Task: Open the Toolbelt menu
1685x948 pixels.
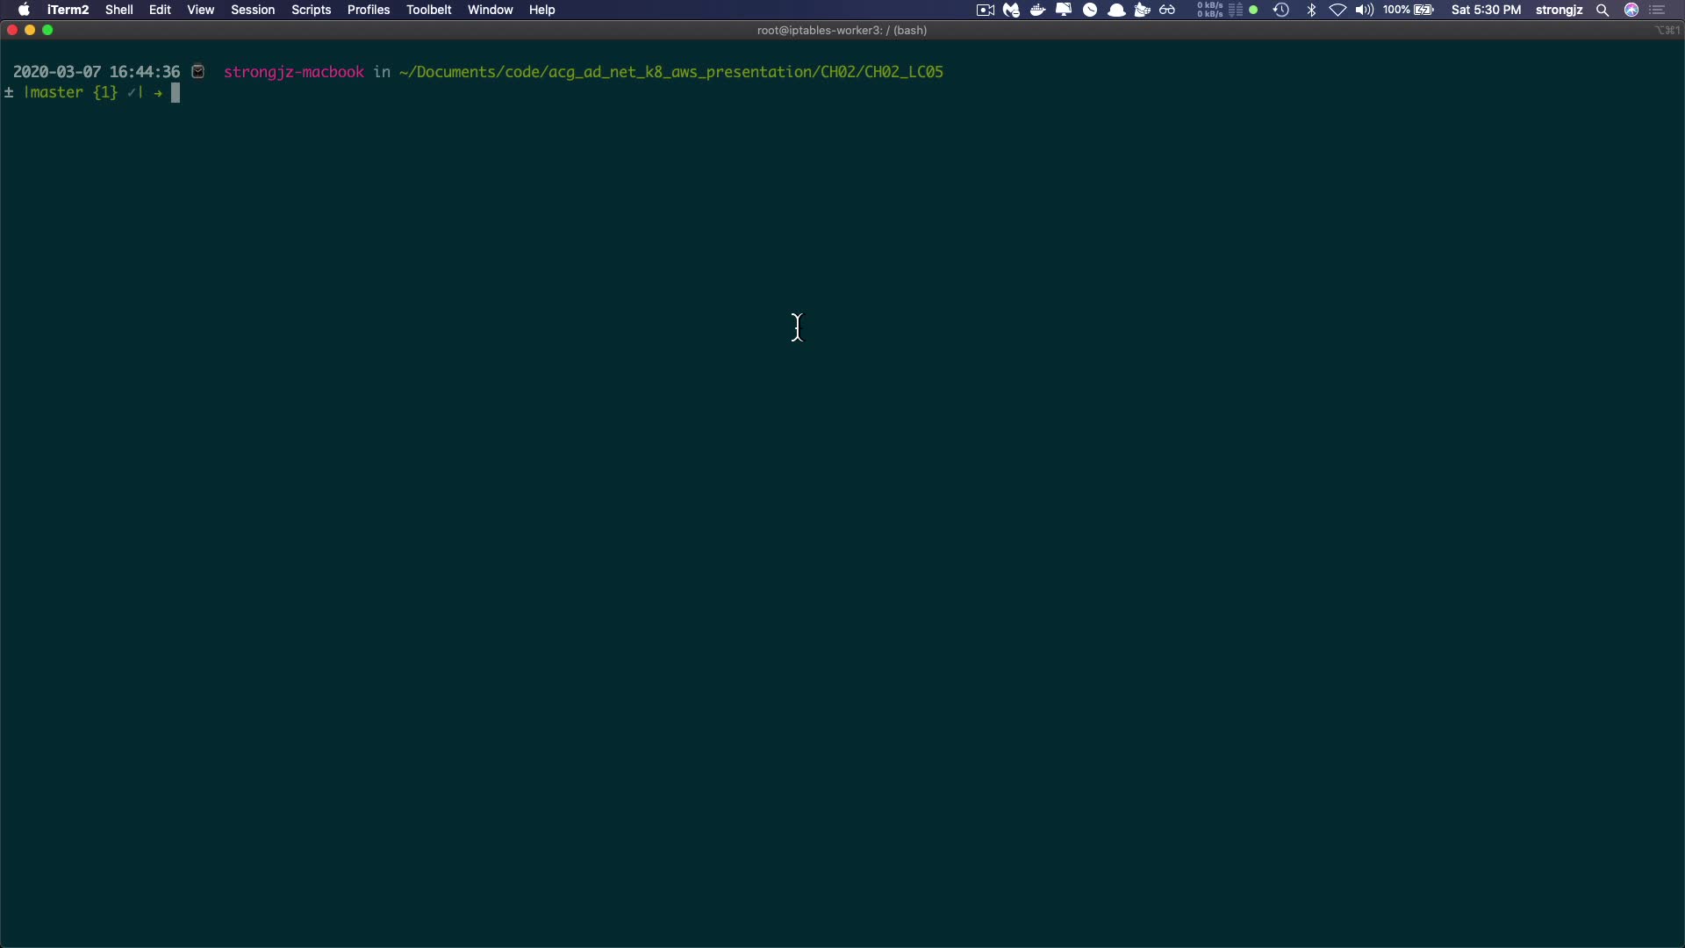Action: pyautogui.click(x=428, y=10)
